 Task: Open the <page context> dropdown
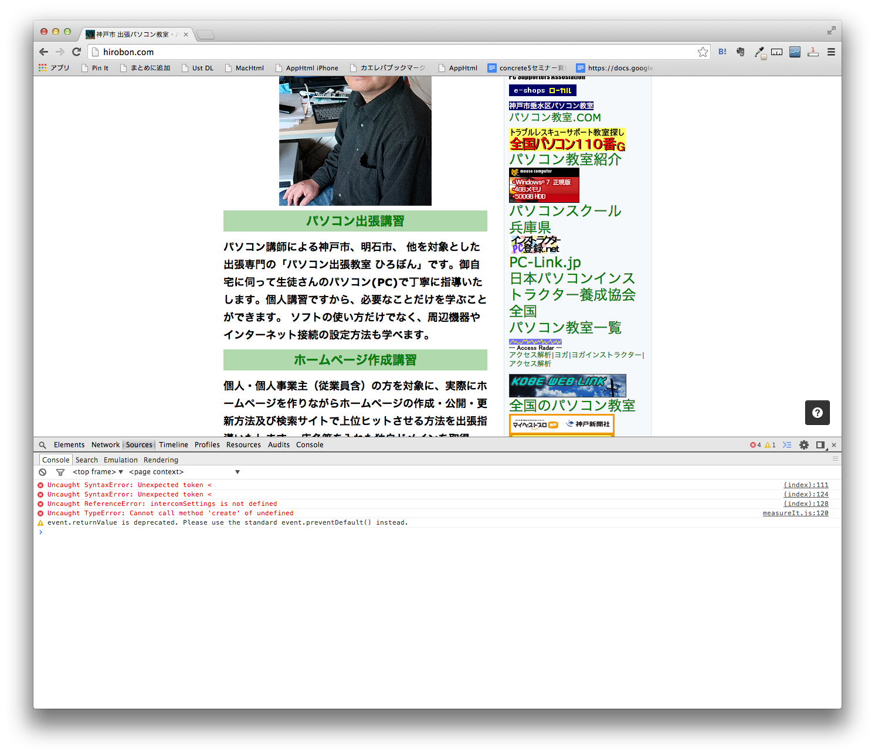185,472
